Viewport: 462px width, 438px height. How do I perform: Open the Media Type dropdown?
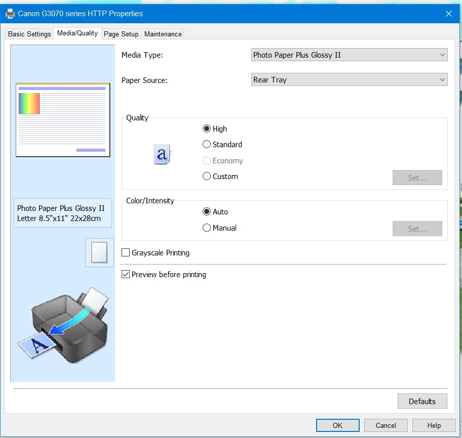tap(349, 55)
